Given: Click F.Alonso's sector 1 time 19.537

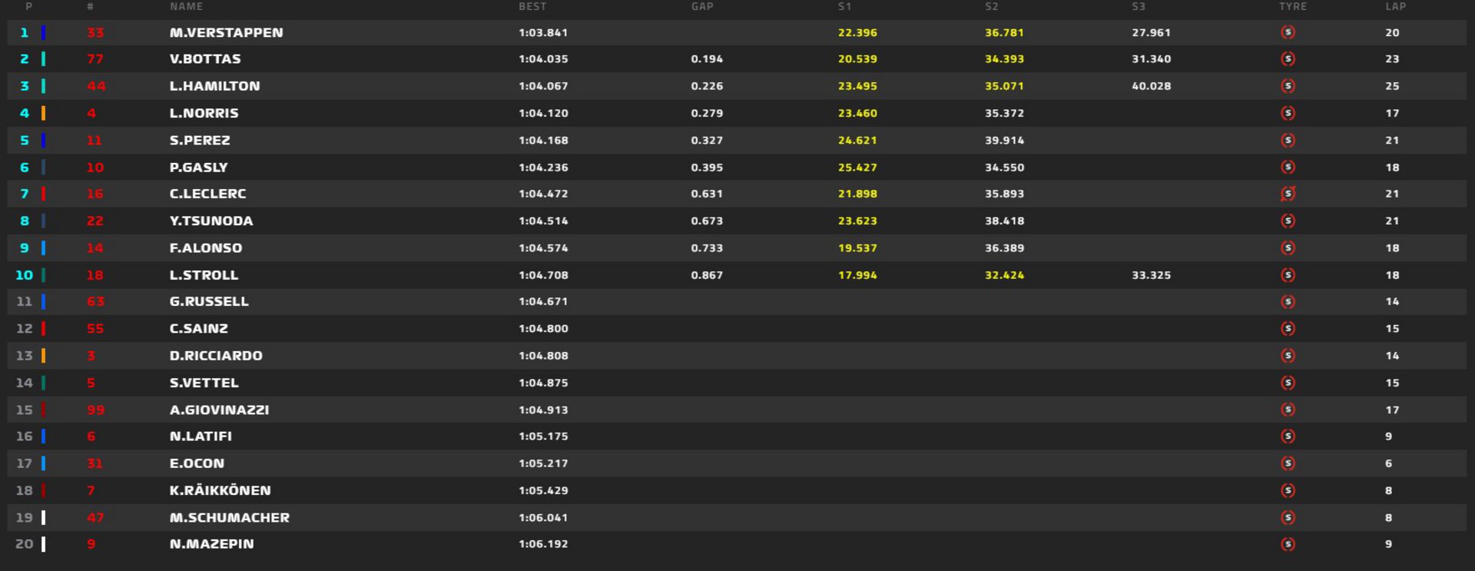Looking at the screenshot, I should tap(857, 248).
